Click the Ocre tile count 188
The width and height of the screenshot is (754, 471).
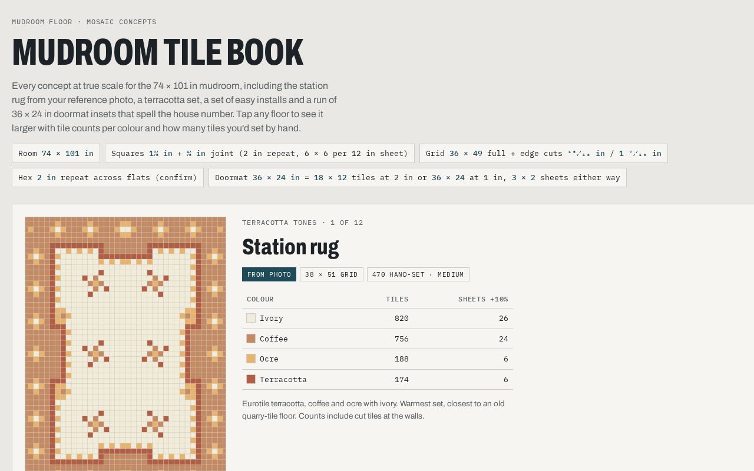point(402,359)
